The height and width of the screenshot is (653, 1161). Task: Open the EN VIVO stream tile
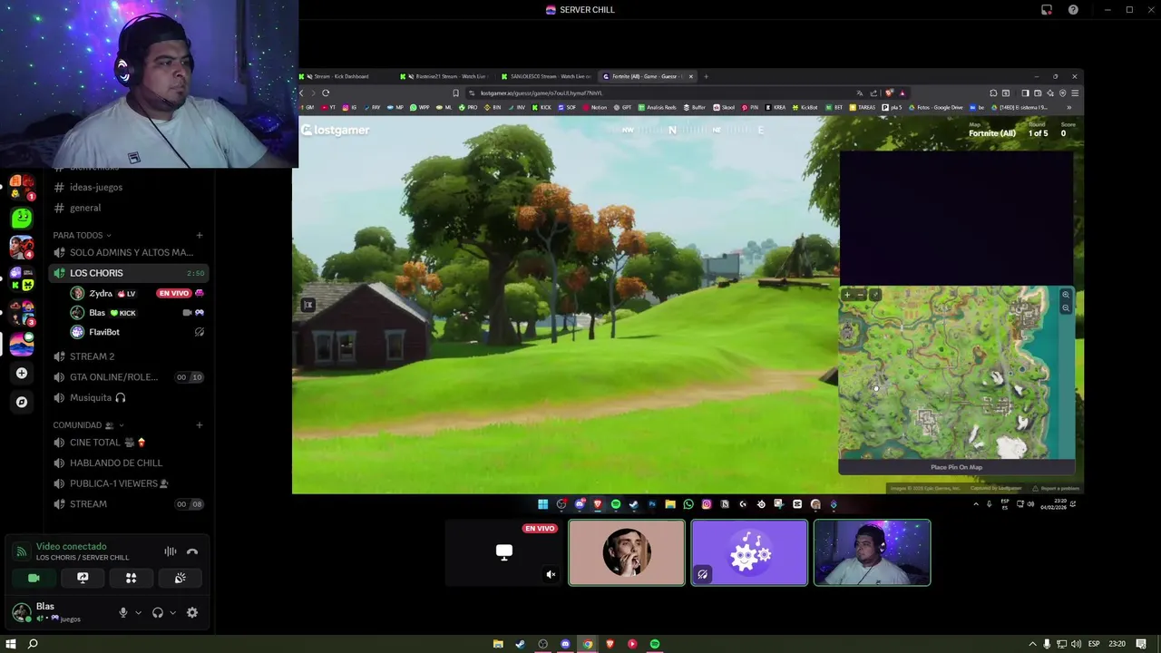504,552
